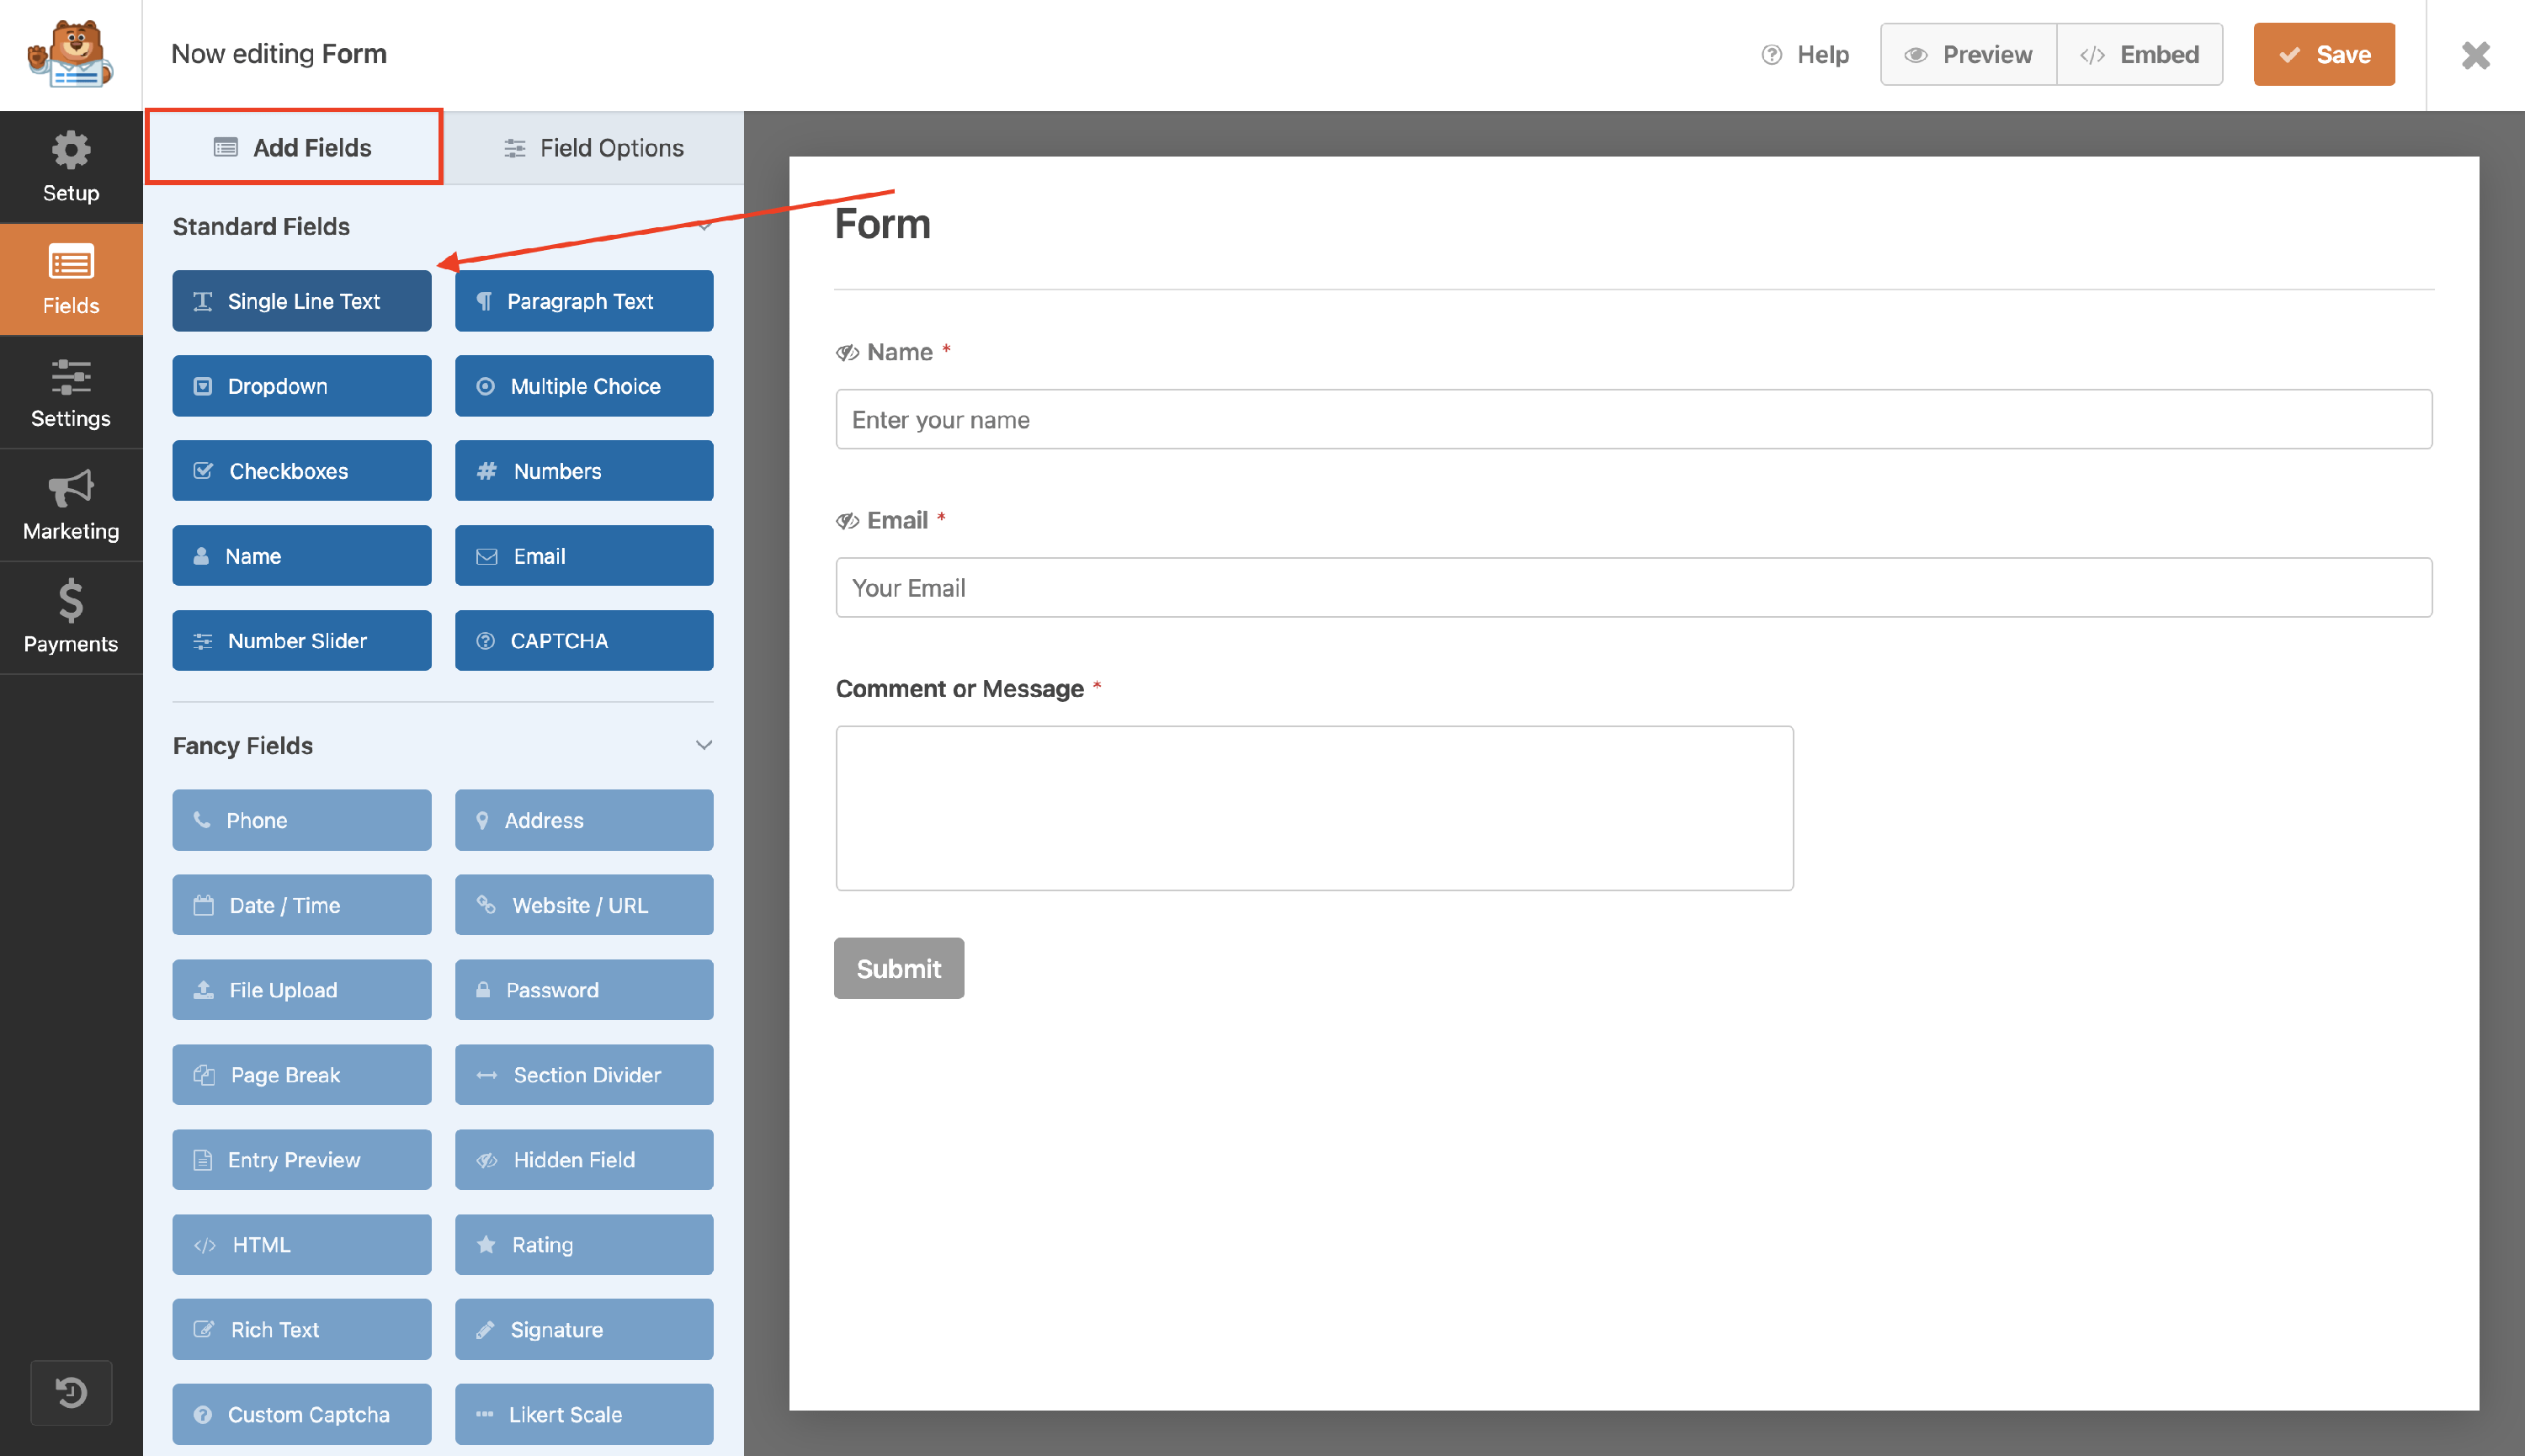The width and height of the screenshot is (2525, 1456).
Task: Click the revision history icon
Action: (71, 1392)
